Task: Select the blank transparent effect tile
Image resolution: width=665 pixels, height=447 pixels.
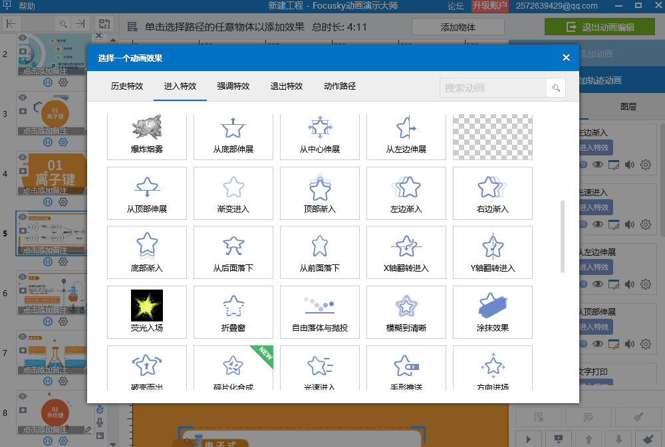Action: 493,136
